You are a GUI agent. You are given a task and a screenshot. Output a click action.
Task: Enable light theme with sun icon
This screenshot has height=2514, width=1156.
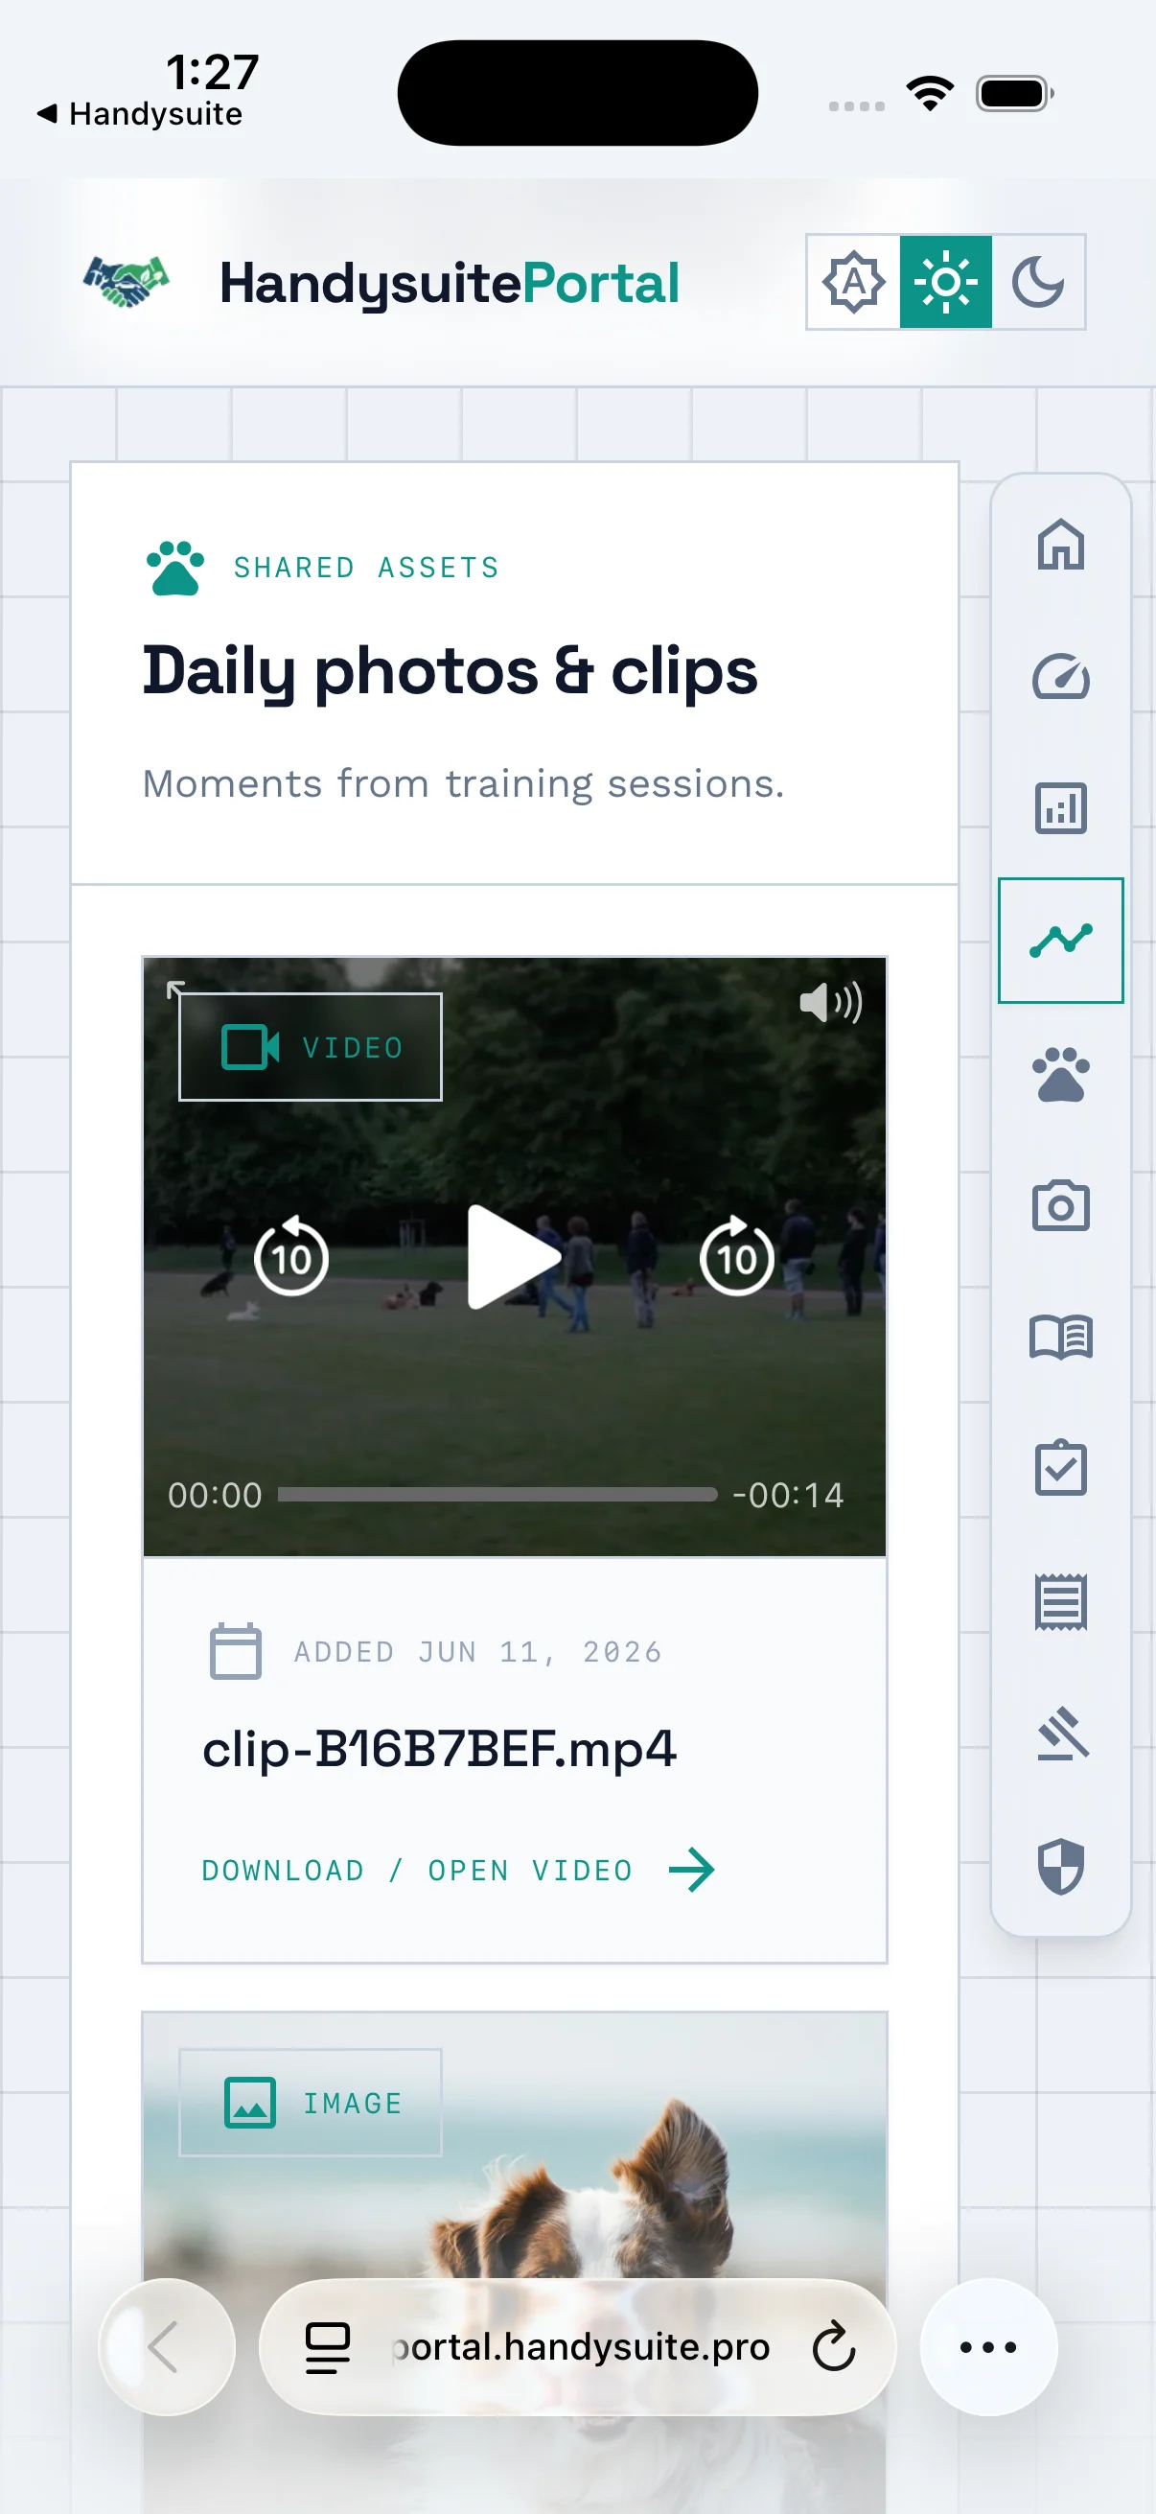click(945, 282)
